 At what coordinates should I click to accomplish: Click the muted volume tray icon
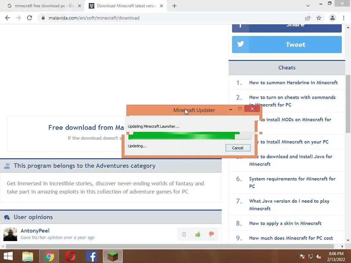point(319,256)
